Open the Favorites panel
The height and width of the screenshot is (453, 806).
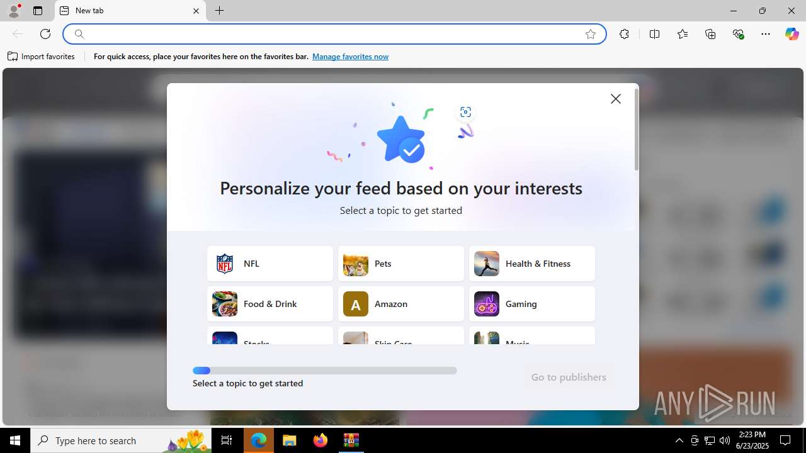click(x=683, y=34)
